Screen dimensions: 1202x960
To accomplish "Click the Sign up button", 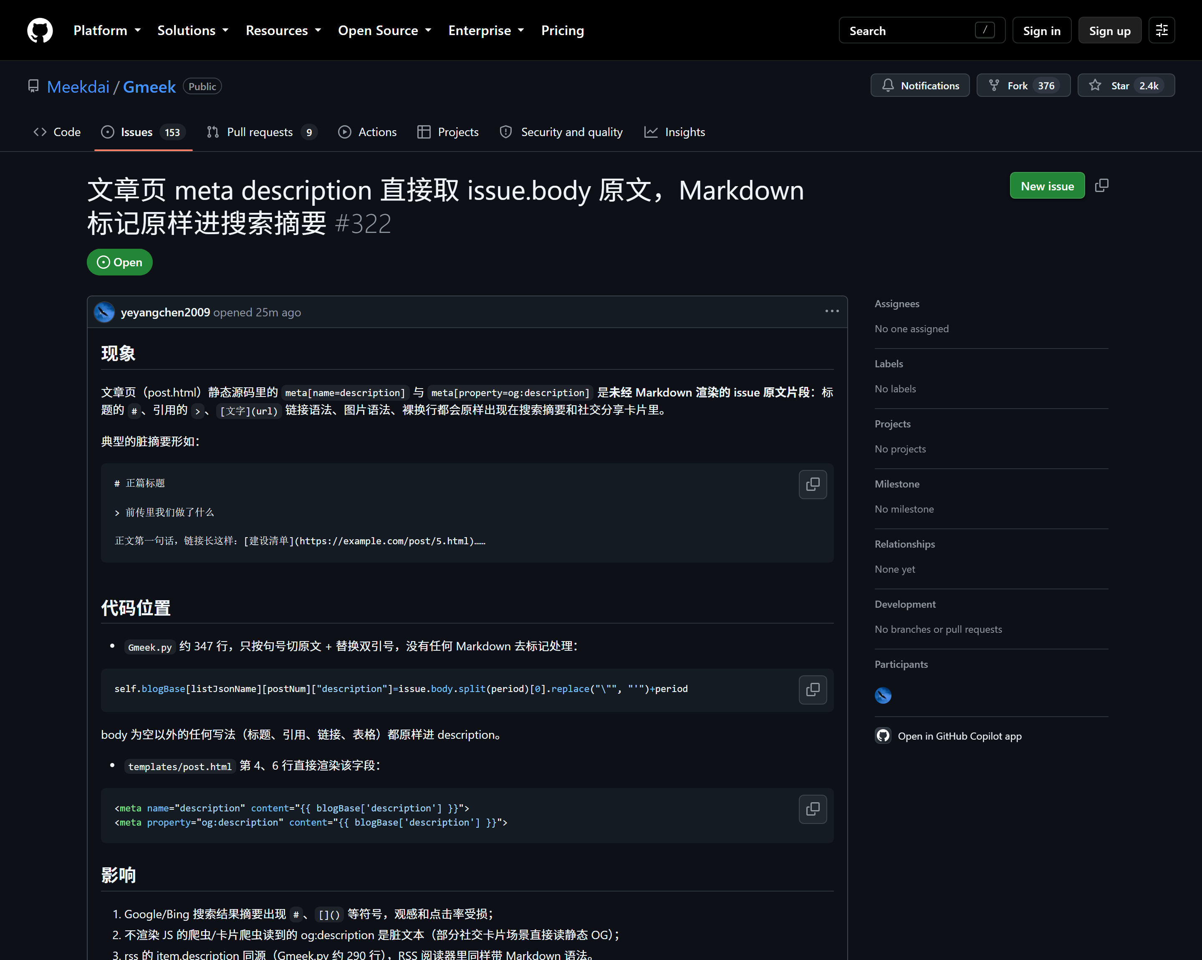I will pyautogui.click(x=1109, y=30).
